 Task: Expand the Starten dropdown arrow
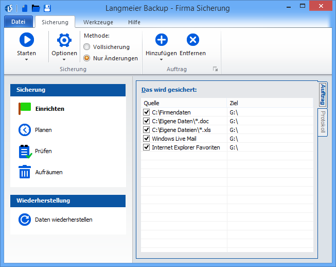26,60
